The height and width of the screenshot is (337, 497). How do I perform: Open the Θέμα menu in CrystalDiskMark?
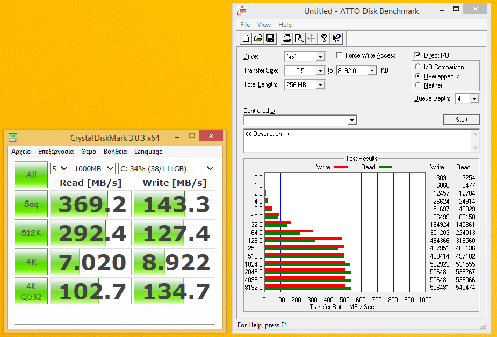(89, 152)
